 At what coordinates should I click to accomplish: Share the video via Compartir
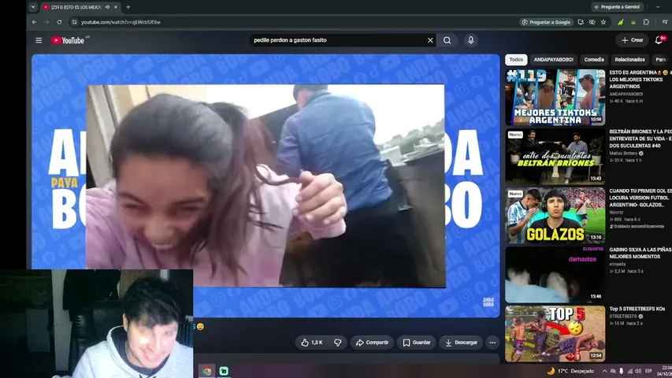click(372, 343)
